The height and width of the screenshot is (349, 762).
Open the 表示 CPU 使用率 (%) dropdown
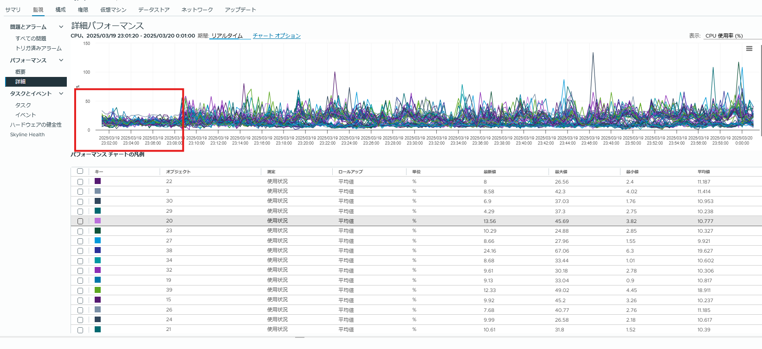click(732, 36)
